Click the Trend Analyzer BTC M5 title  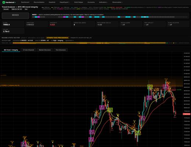click(20, 7)
